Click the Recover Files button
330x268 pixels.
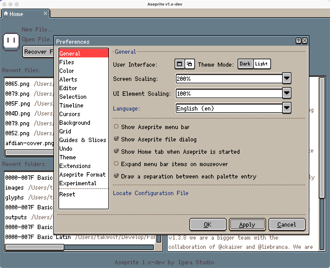point(38,52)
